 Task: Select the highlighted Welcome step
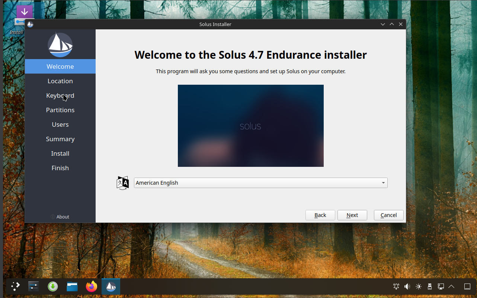click(60, 67)
